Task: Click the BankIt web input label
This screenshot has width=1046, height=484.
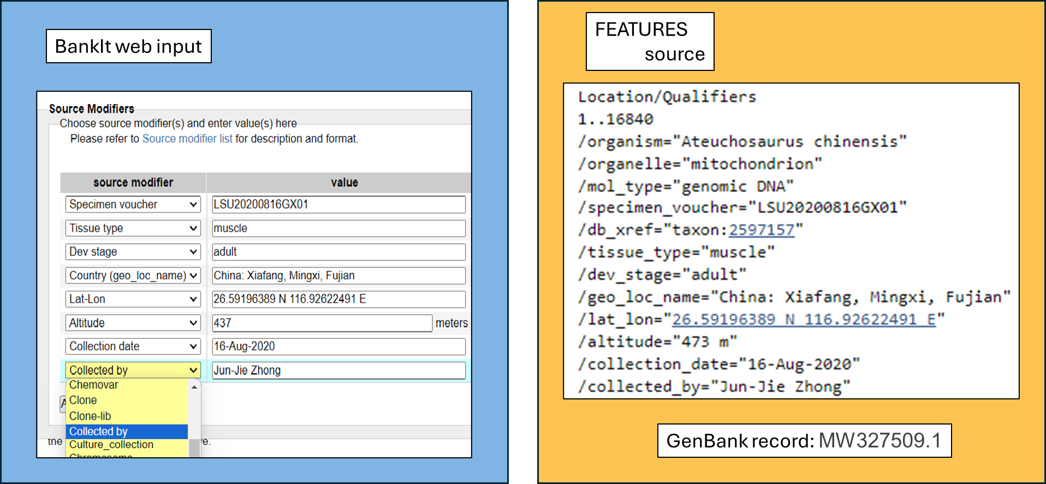Action: tap(129, 46)
